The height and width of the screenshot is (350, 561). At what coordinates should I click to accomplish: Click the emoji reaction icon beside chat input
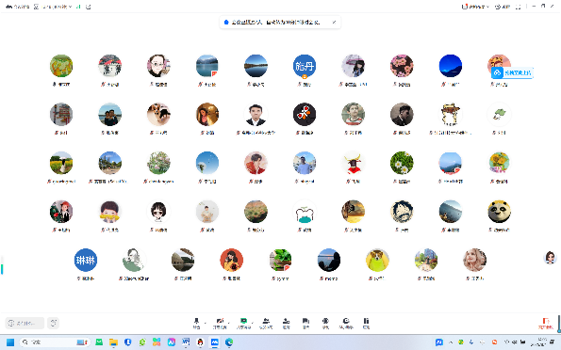click(x=54, y=324)
